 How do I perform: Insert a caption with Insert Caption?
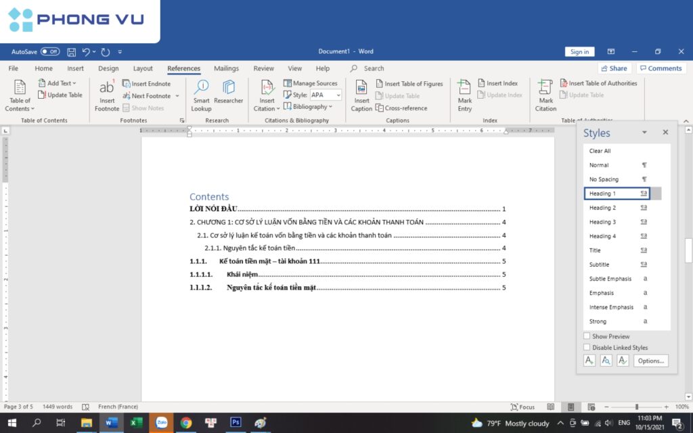(361, 95)
